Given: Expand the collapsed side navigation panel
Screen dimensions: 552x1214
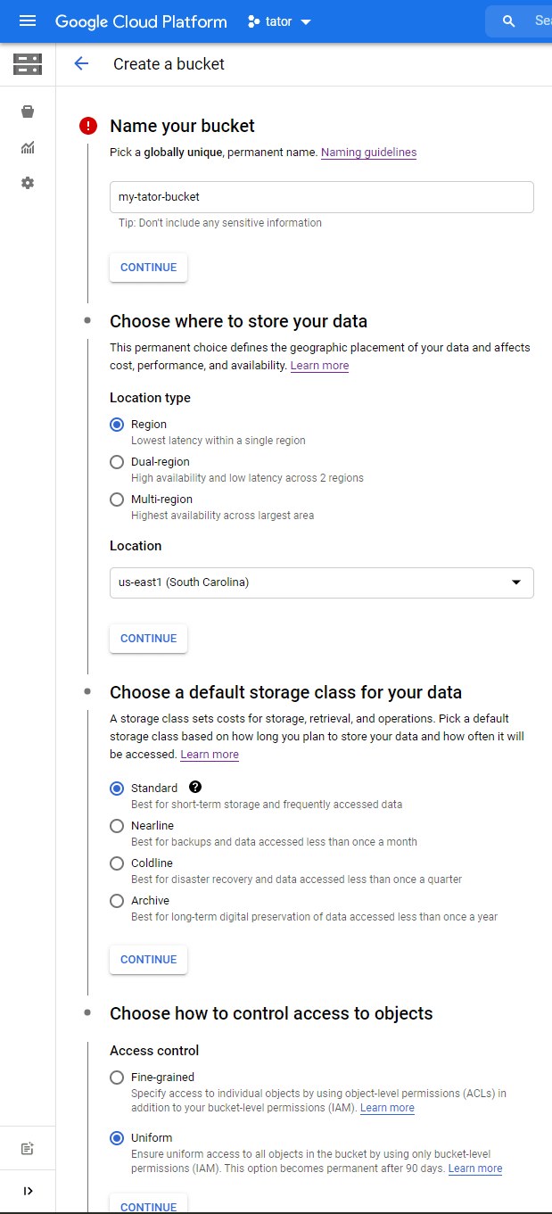Looking at the screenshot, I should [28, 1191].
